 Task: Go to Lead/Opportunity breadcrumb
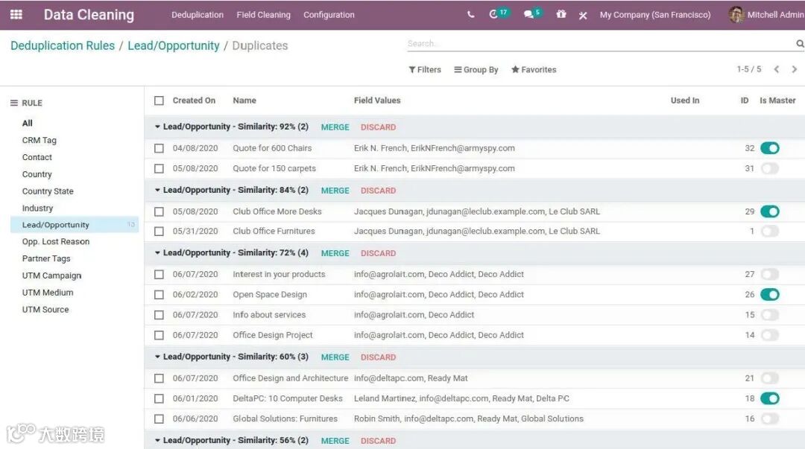pyautogui.click(x=174, y=45)
